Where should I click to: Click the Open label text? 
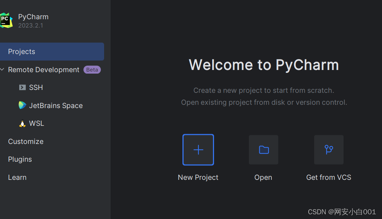click(263, 177)
